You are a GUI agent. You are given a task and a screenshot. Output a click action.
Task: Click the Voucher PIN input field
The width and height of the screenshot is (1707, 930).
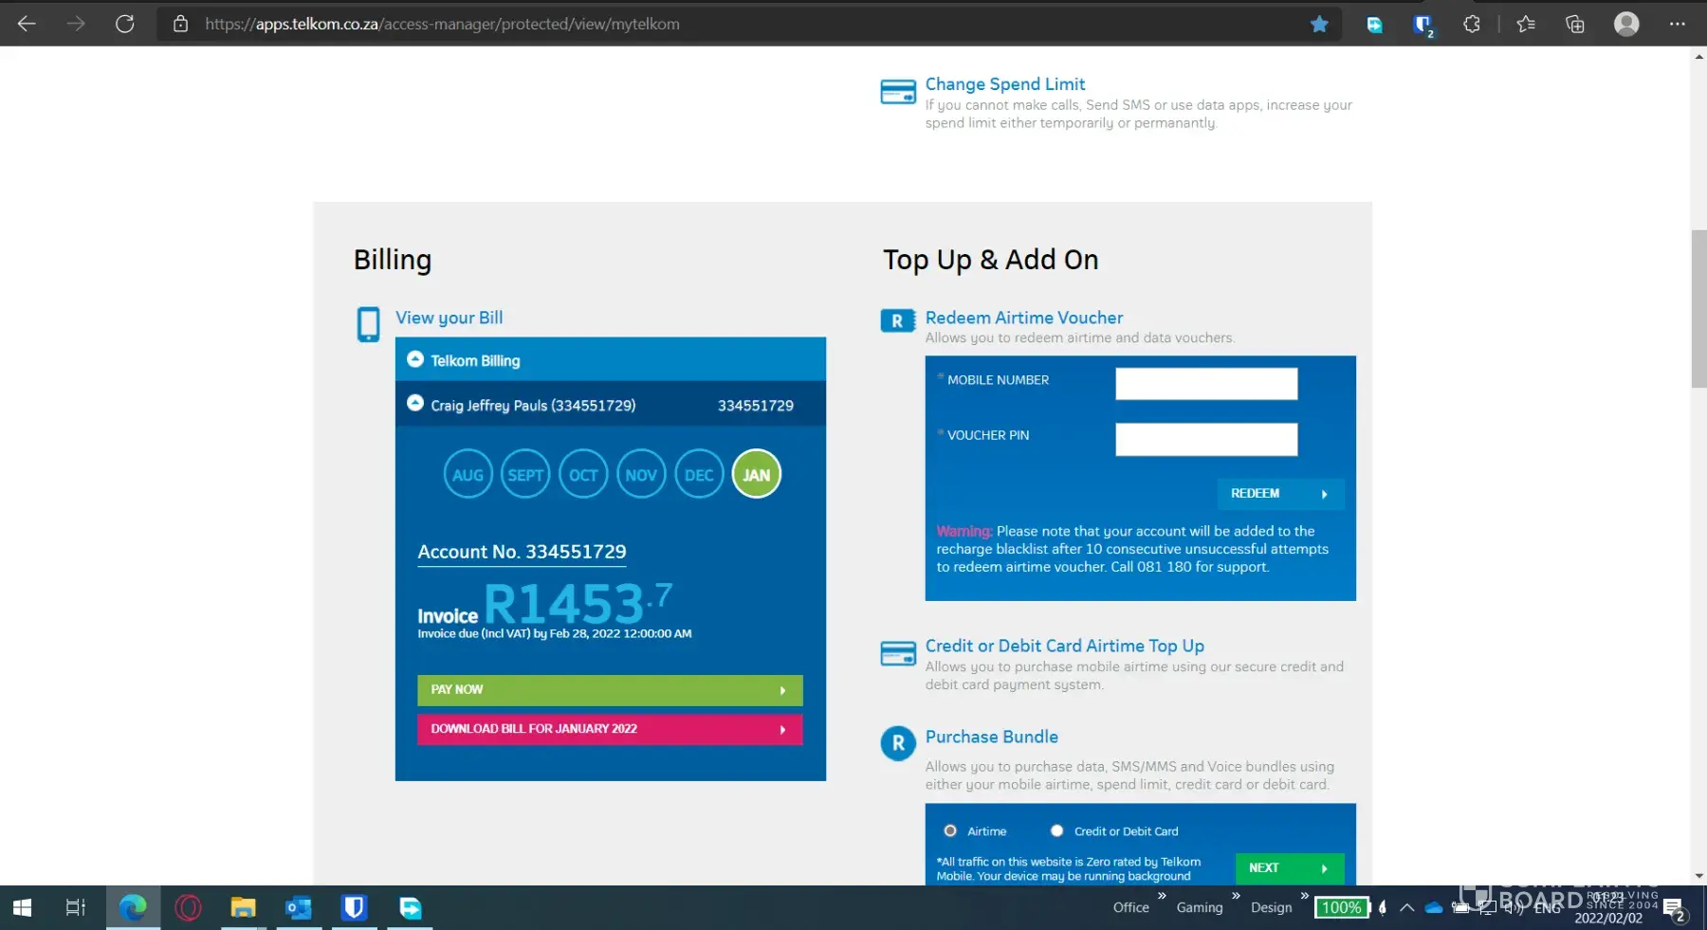pyautogui.click(x=1205, y=439)
